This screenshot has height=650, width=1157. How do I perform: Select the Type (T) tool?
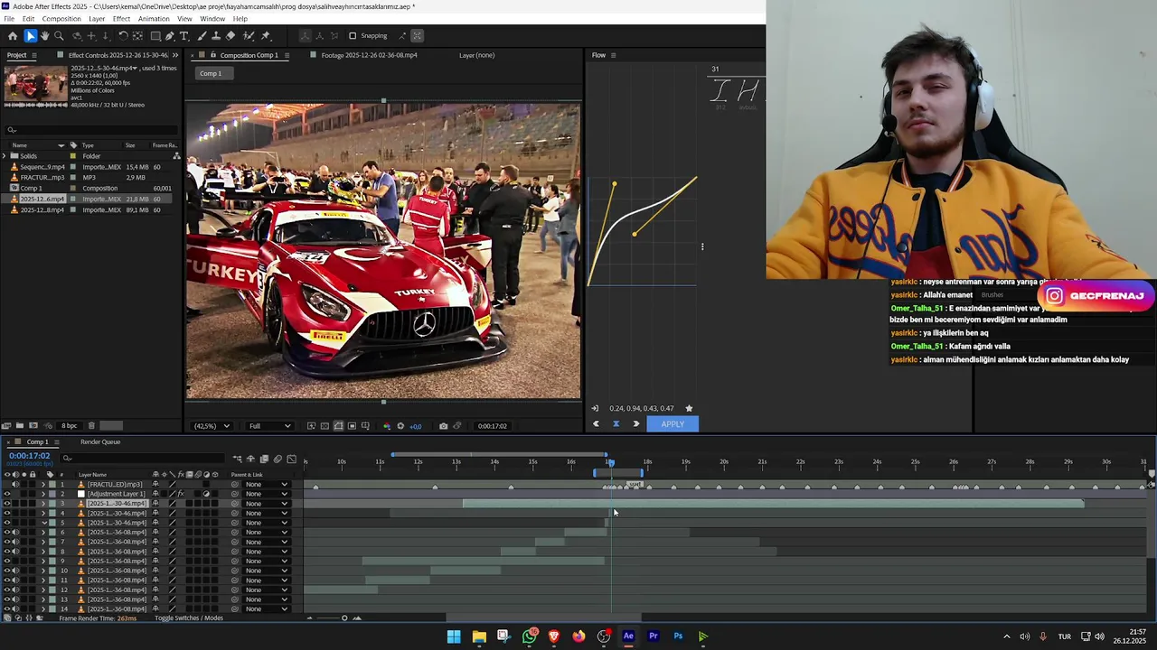pos(183,36)
